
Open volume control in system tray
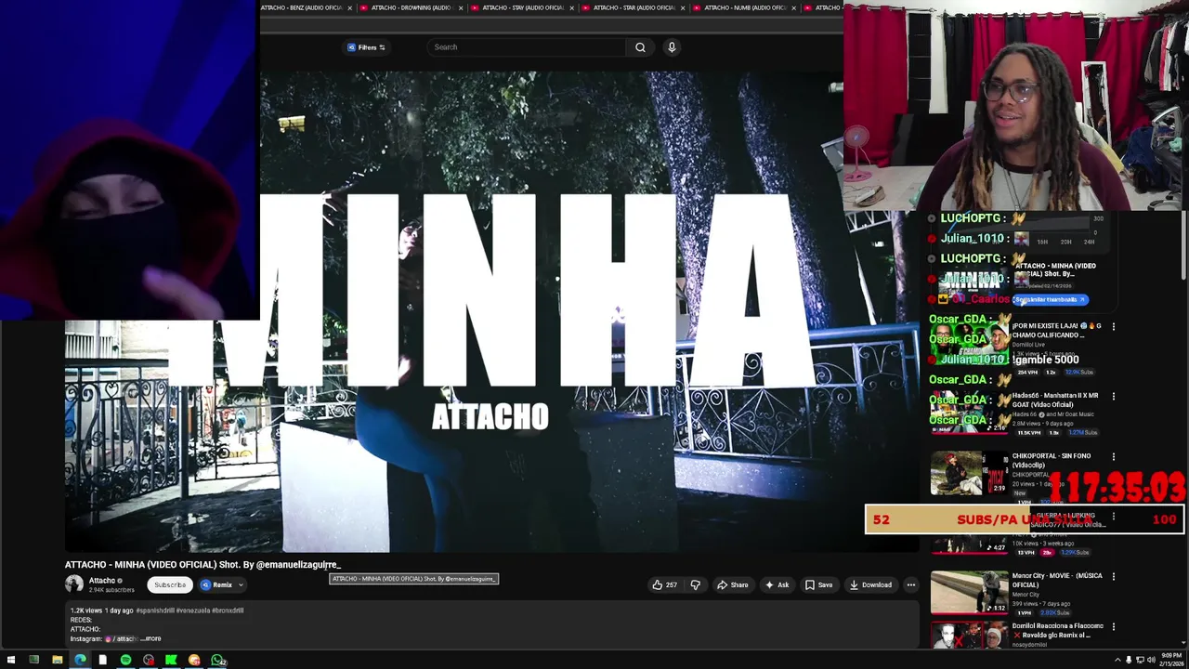[x=1151, y=660]
